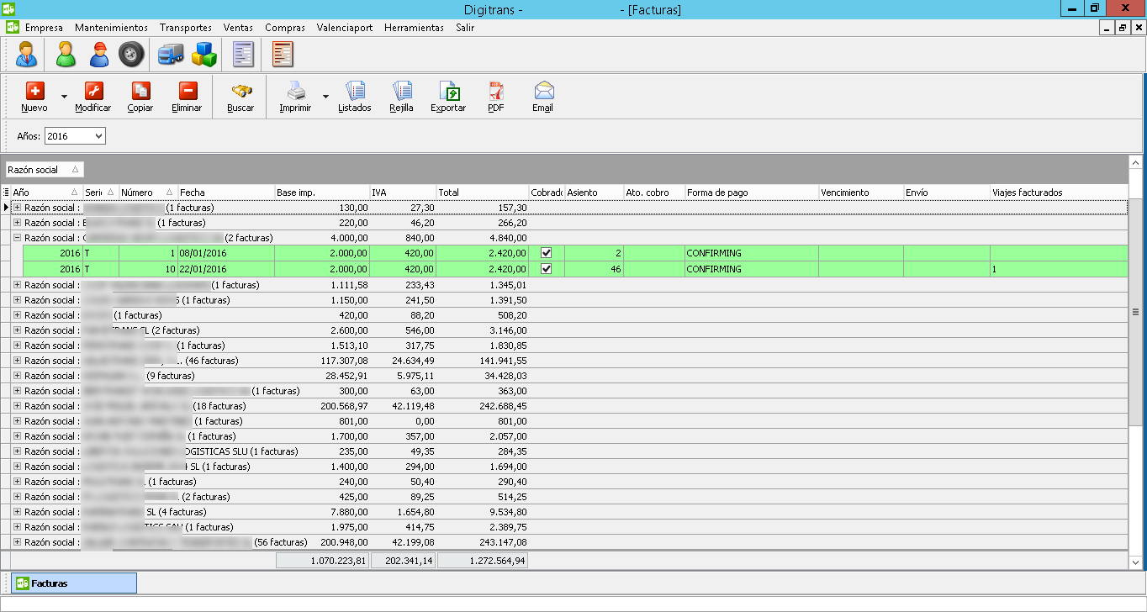The image size is (1147, 612).
Task: Collapse the expanded group totaling 4.840,00
Action: pyautogui.click(x=17, y=238)
